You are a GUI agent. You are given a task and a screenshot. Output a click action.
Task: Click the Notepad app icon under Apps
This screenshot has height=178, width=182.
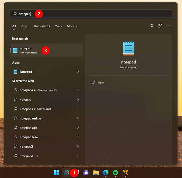click(15, 72)
